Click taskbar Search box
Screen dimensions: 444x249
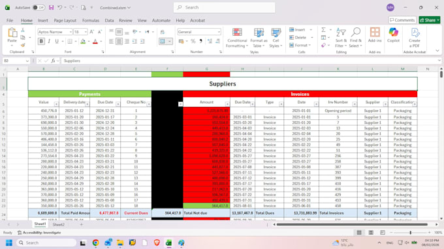pyautogui.click(x=46, y=242)
